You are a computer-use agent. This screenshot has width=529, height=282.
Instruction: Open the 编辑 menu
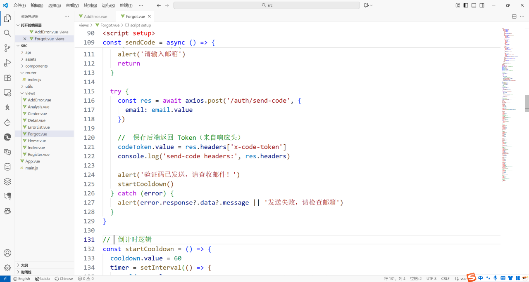(37, 5)
